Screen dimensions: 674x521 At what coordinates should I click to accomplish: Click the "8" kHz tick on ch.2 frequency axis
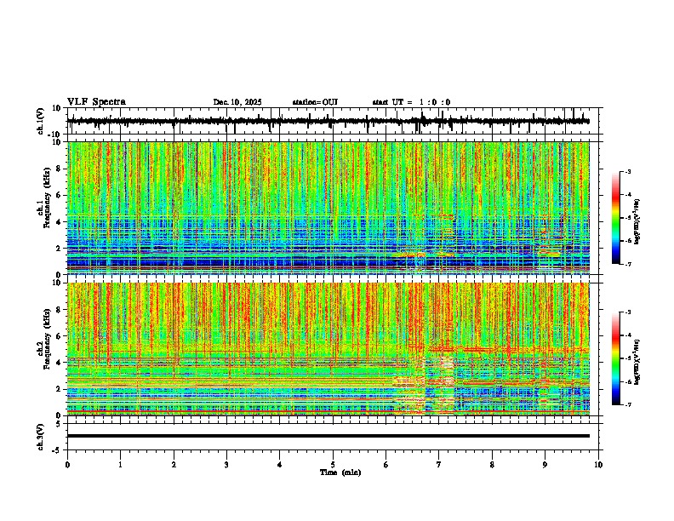coord(59,310)
